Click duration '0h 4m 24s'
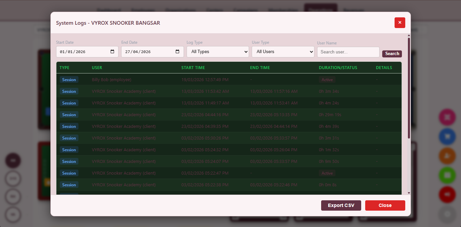Viewport: 461px width, 227px height. point(329,103)
